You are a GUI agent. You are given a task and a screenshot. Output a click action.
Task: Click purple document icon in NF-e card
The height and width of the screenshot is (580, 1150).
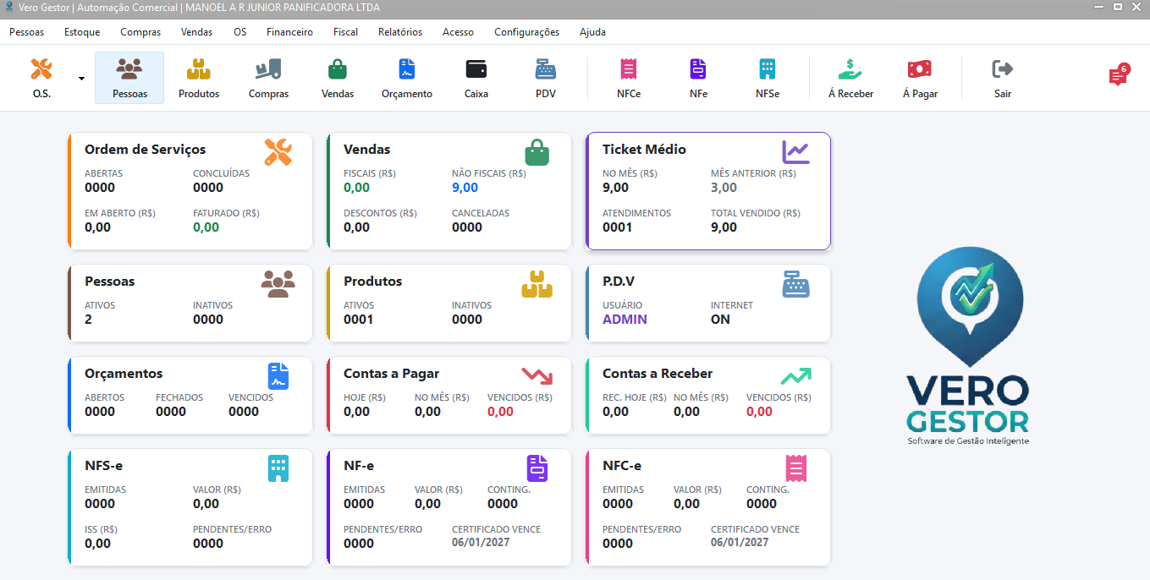(537, 468)
